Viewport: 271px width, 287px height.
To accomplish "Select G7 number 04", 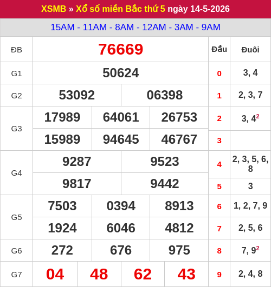I will click(55, 274).
